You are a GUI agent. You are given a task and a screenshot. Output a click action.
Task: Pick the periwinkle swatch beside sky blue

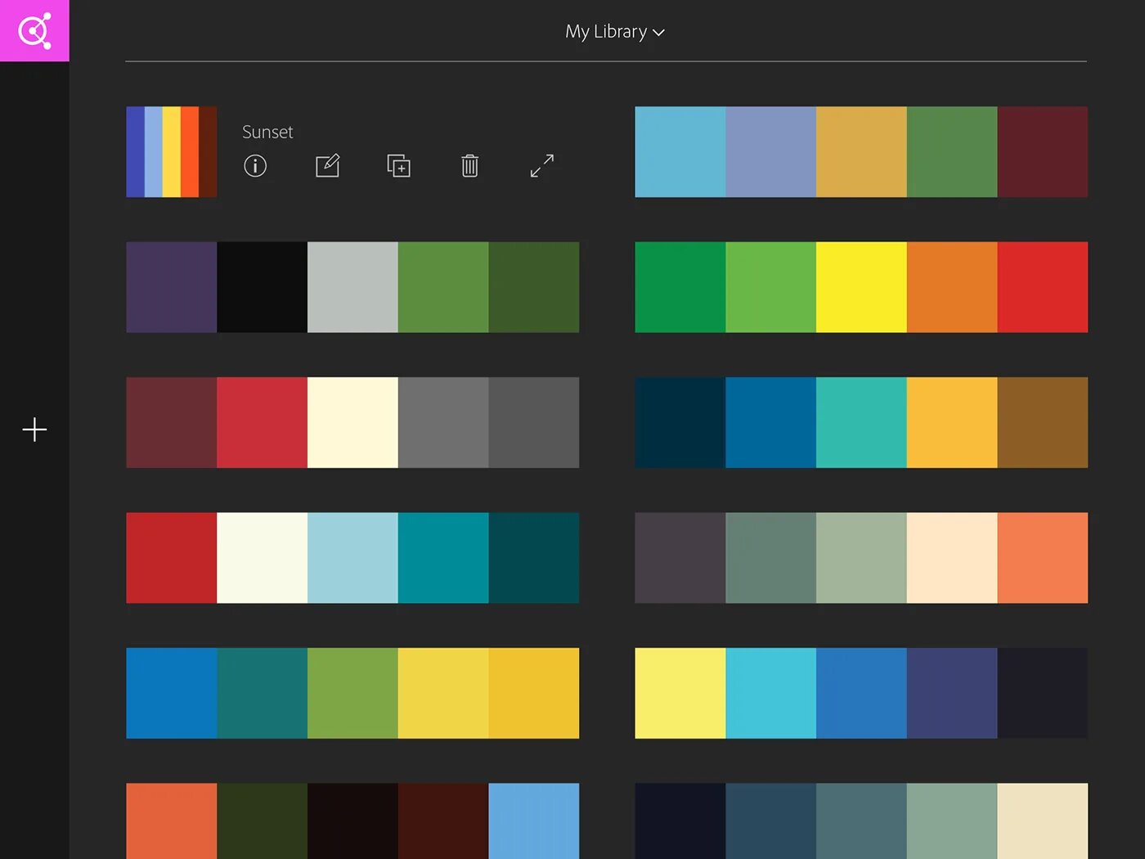tap(770, 151)
